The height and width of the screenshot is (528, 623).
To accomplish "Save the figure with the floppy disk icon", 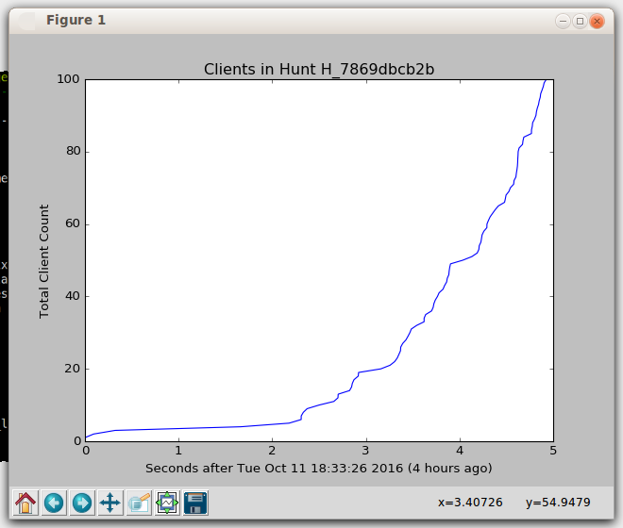I will (x=195, y=503).
